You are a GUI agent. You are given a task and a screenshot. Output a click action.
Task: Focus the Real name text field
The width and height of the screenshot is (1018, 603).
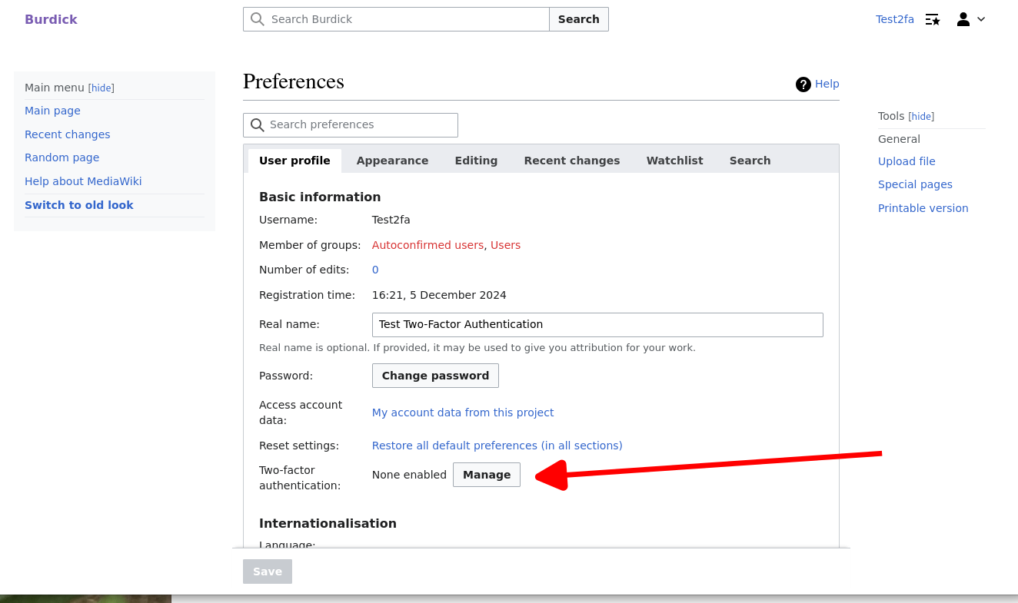tap(597, 325)
